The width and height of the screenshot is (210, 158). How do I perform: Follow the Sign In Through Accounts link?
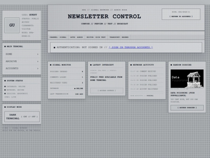(x=131, y=47)
